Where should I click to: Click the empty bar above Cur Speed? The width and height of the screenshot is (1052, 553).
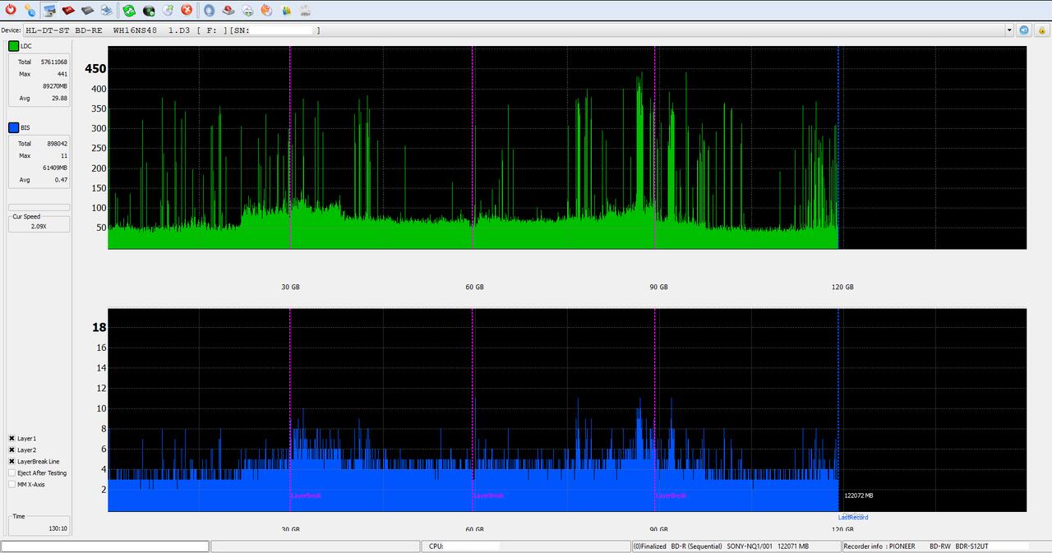(39, 207)
